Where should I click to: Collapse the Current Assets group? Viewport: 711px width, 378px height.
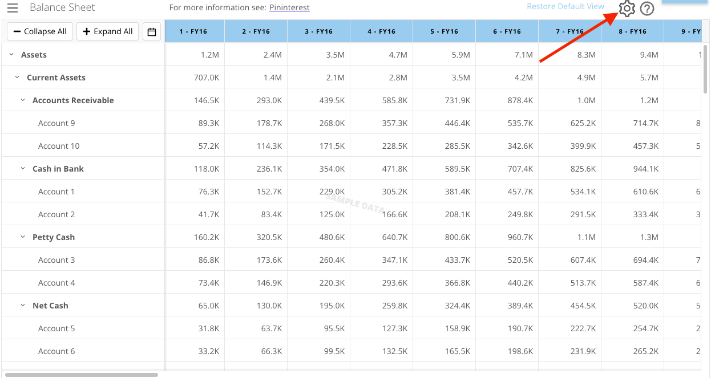17,78
